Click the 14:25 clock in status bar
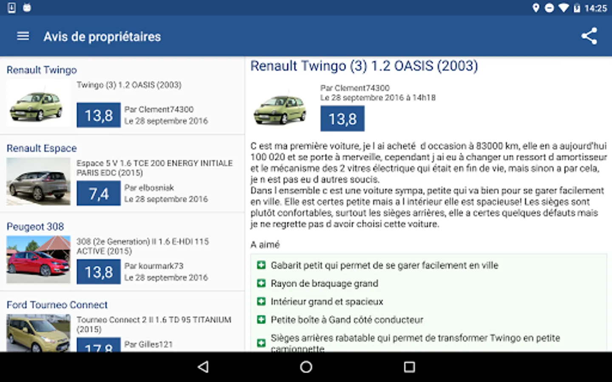The width and height of the screenshot is (612, 382). [x=595, y=8]
